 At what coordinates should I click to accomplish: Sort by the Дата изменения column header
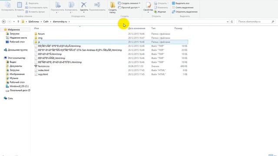click(136, 28)
